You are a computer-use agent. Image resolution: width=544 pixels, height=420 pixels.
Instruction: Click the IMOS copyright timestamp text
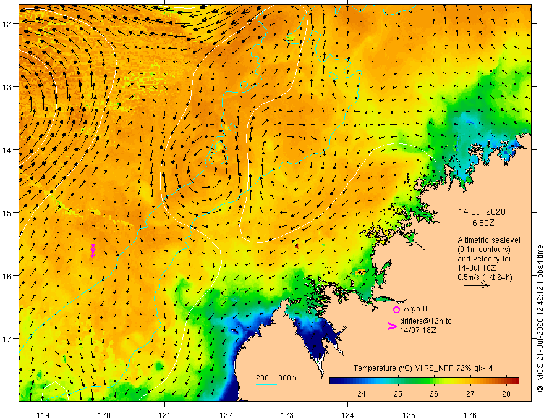click(540, 319)
